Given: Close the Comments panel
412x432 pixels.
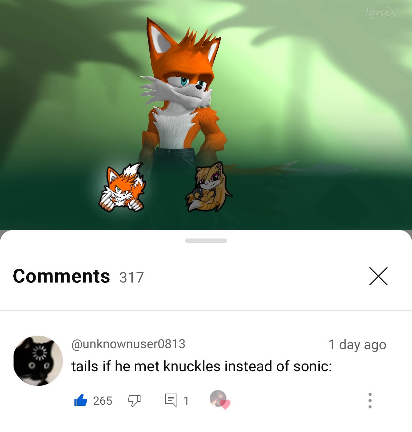Looking at the screenshot, I should [x=378, y=276].
